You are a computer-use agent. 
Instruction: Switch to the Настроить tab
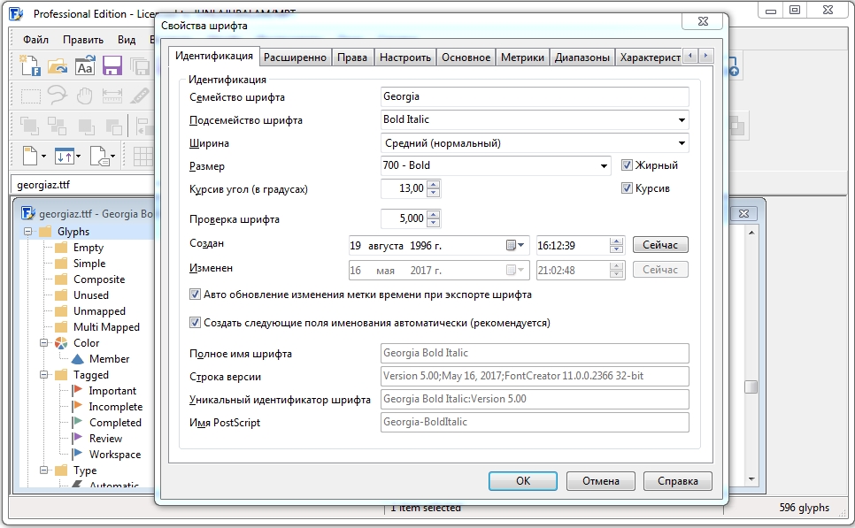(x=405, y=57)
